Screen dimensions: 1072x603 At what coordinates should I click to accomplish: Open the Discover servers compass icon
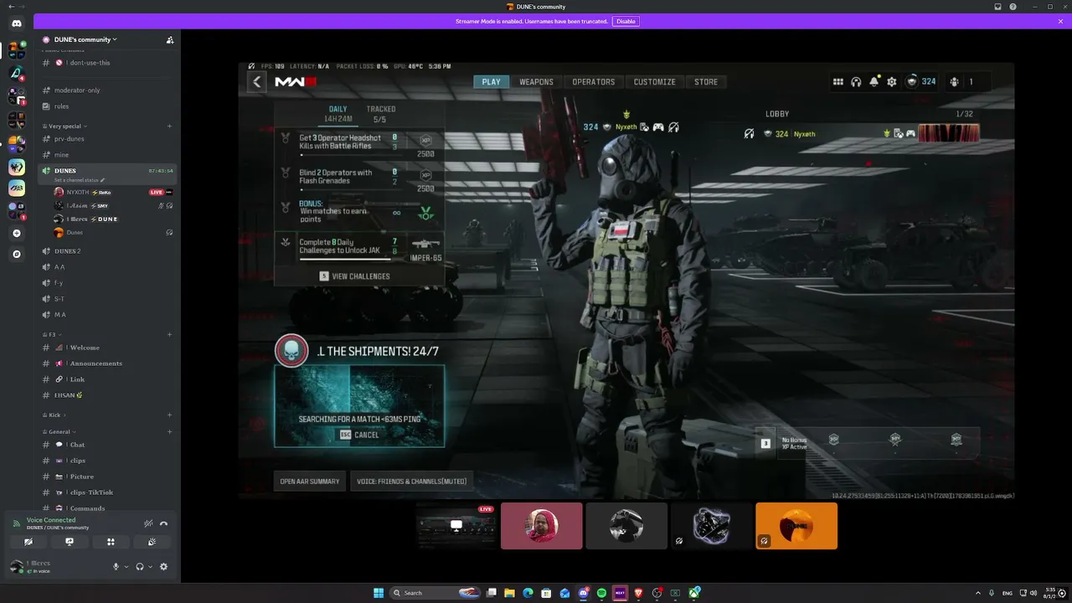(x=17, y=253)
